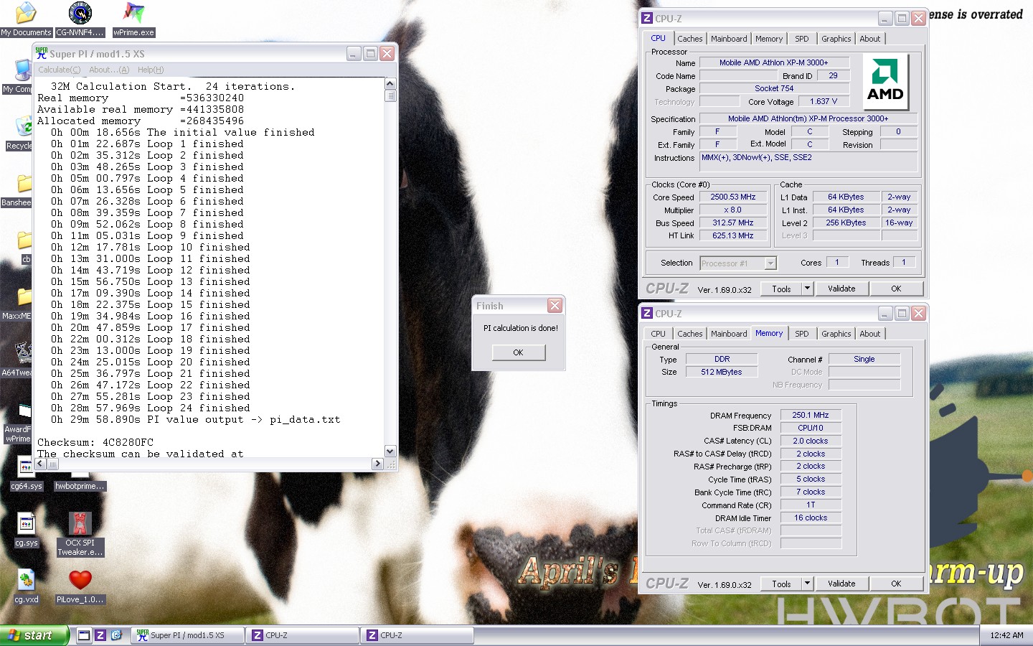Open Caches tab in bottom CPU-Z window
The width and height of the screenshot is (1033, 646).
pyautogui.click(x=690, y=334)
